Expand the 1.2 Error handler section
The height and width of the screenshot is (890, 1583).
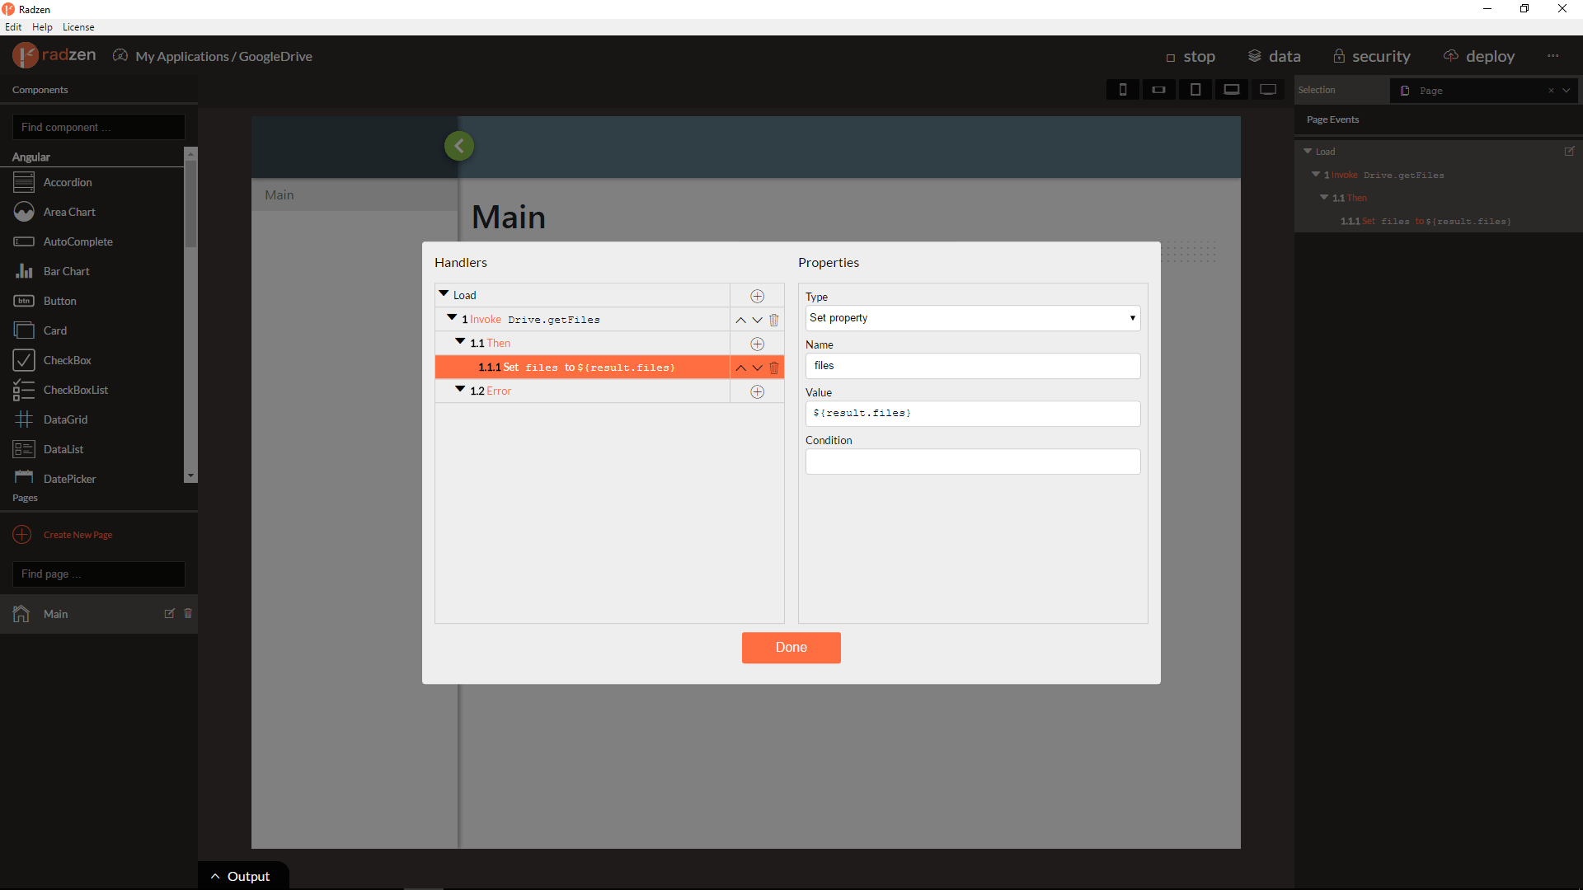461,390
